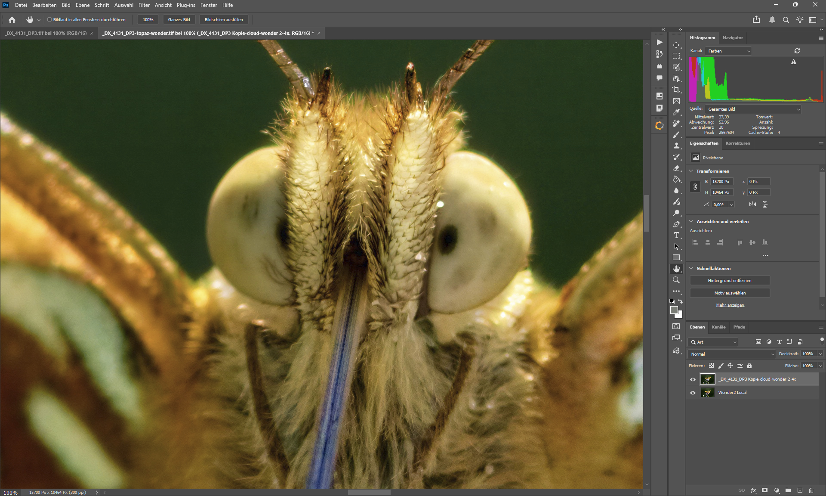Click the Hintergrund entfernen button
The image size is (826, 496).
coord(730,281)
